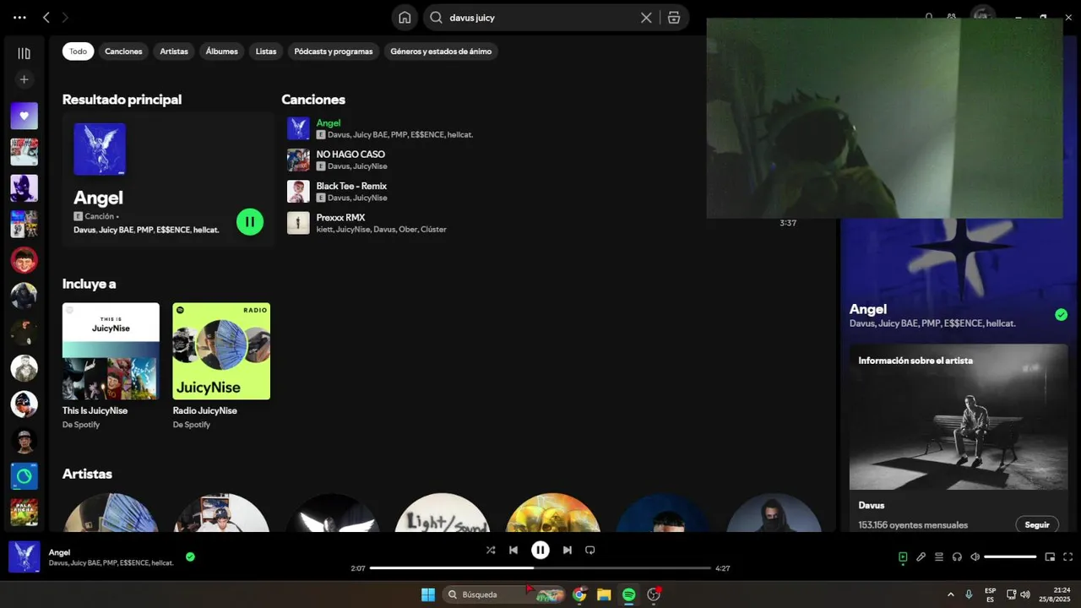This screenshot has height=608, width=1081.
Task: Select the Álbumes filter chip
Action: [222, 52]
